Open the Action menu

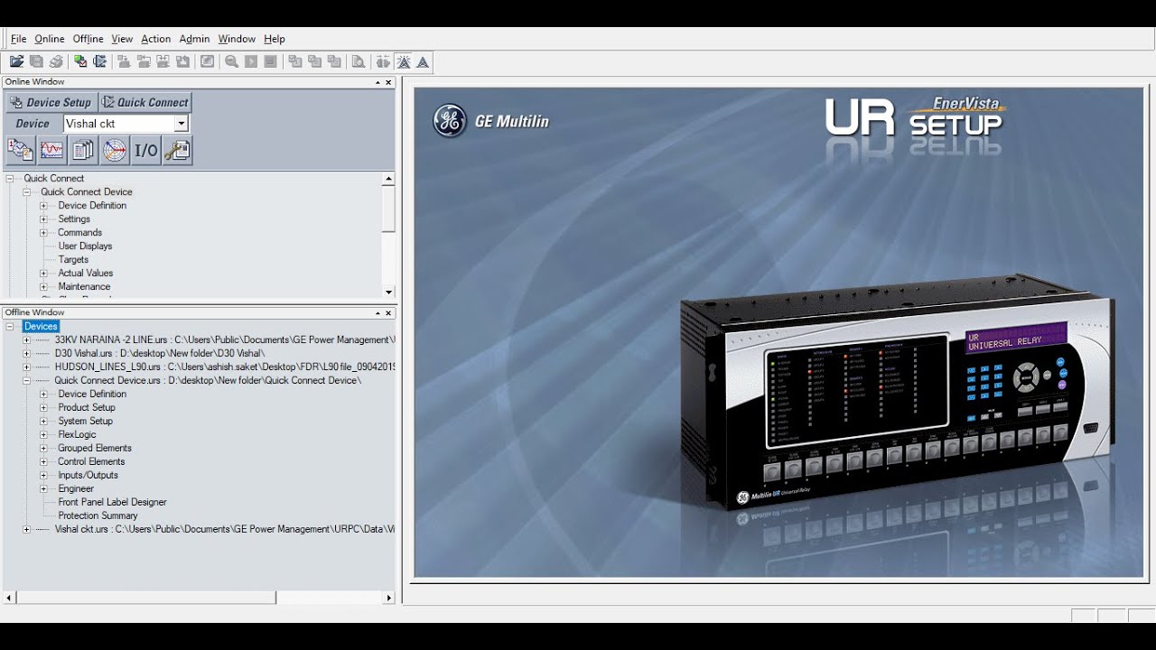tap(155, 39)
